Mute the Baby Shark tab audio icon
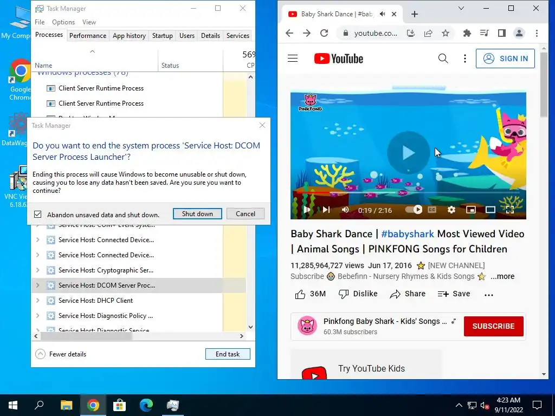The height and width of the screenshot is (416, 555). [383, 14]
